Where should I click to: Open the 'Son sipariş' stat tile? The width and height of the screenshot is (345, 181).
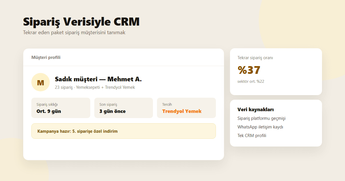pyautogui.click(x=124, y=108)
